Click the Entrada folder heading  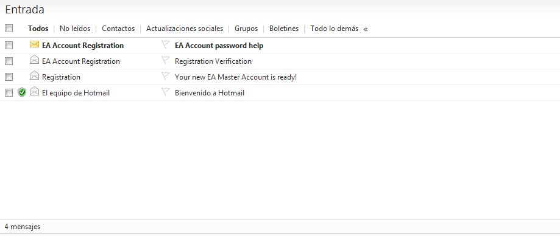pos(24,10)
